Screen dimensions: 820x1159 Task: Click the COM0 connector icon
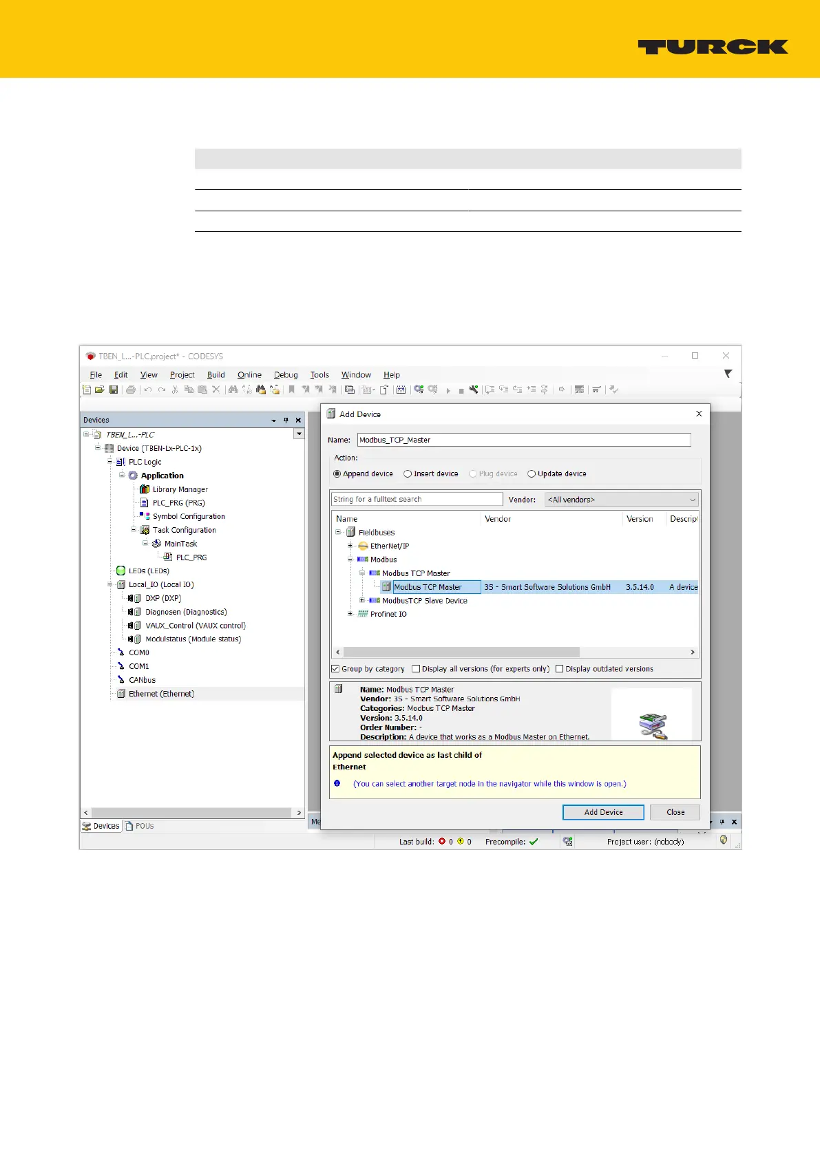(x=121, y=652)
